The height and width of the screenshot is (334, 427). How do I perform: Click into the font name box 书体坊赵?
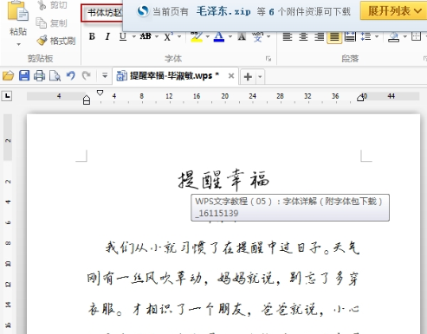pos(102,13)
